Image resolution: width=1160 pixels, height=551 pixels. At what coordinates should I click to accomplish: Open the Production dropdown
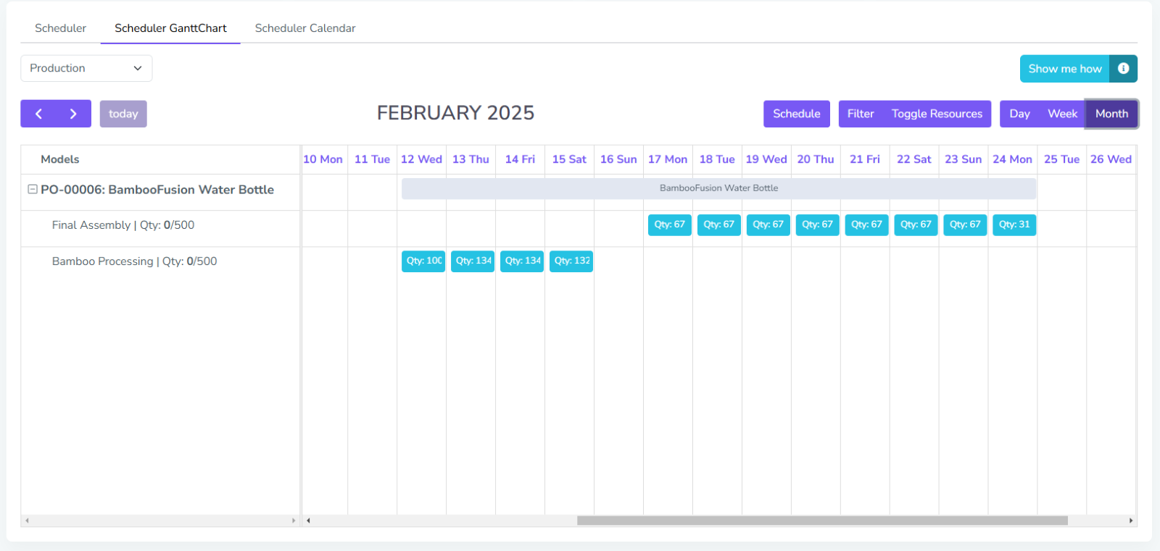pos(86,68)
